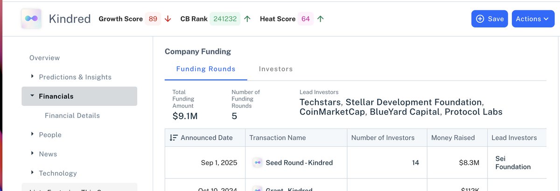The width and height of the screenshot is (560, 191).
Task: Go to Overview in the sidebar
Action: (x=45, y=58)
